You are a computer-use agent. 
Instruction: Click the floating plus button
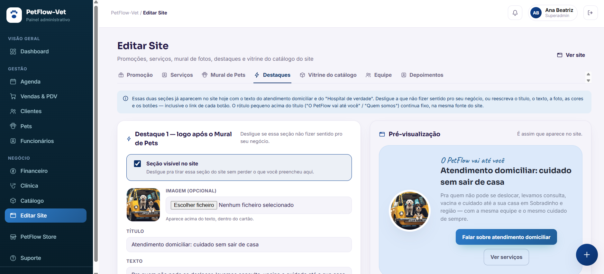click(587, 255)
